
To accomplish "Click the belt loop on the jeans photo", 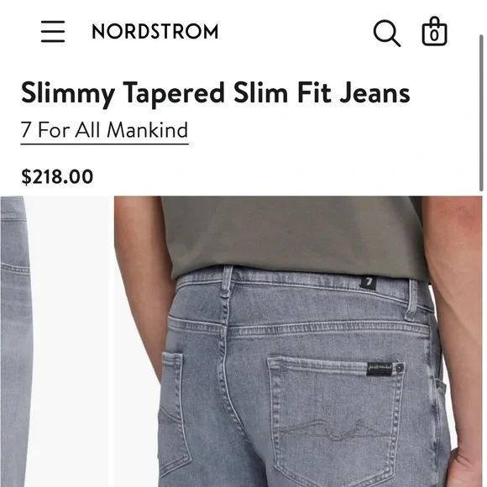I will click(227, 282).
